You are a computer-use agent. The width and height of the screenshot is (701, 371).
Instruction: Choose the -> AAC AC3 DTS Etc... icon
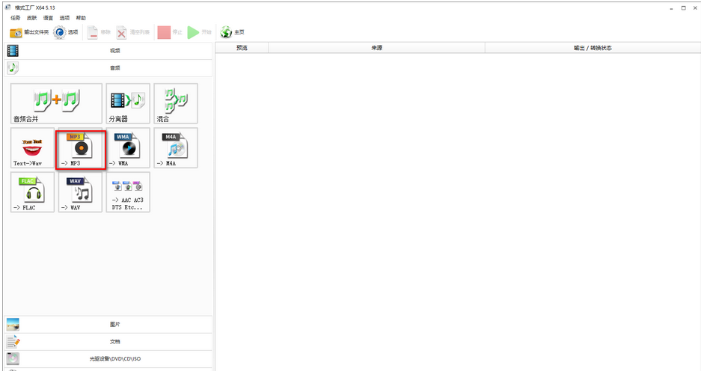click(x=128, y=192)
